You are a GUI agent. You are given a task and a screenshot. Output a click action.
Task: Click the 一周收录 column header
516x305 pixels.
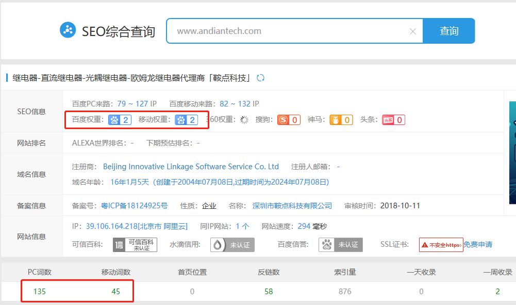[x=497, y=272]
